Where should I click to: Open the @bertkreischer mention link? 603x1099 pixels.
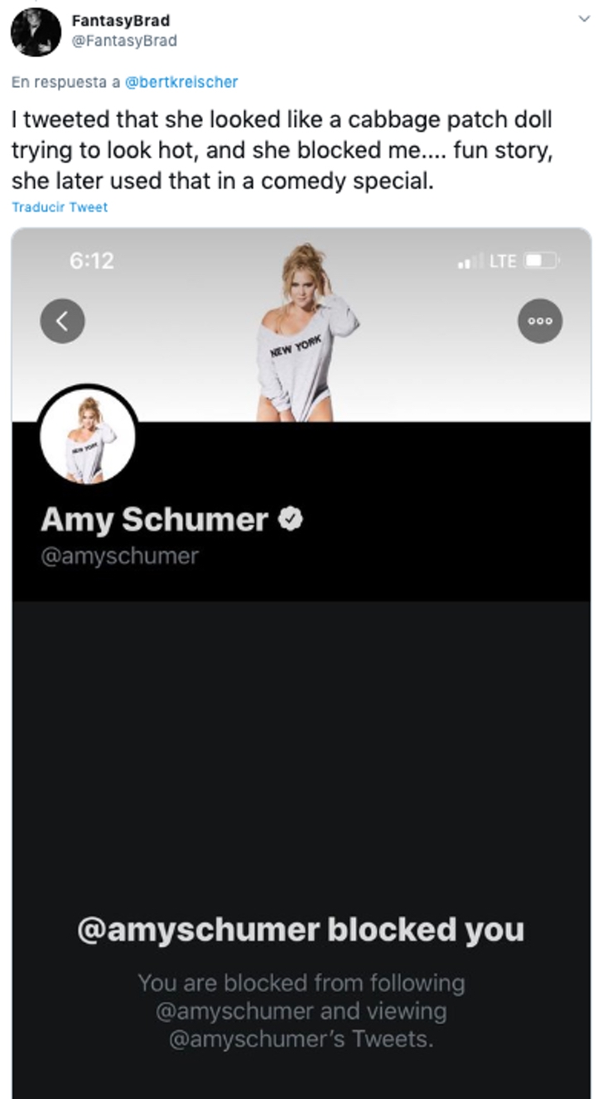click(x=181, y=82)
